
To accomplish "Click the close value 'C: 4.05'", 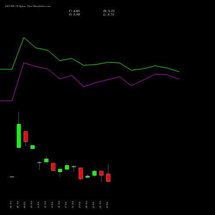I will click(x=74, y=11).
